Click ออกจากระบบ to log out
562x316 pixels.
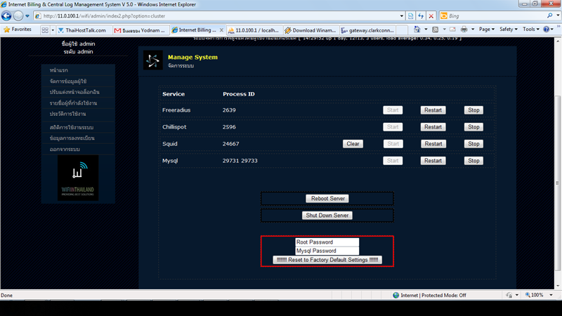[65, 149]
